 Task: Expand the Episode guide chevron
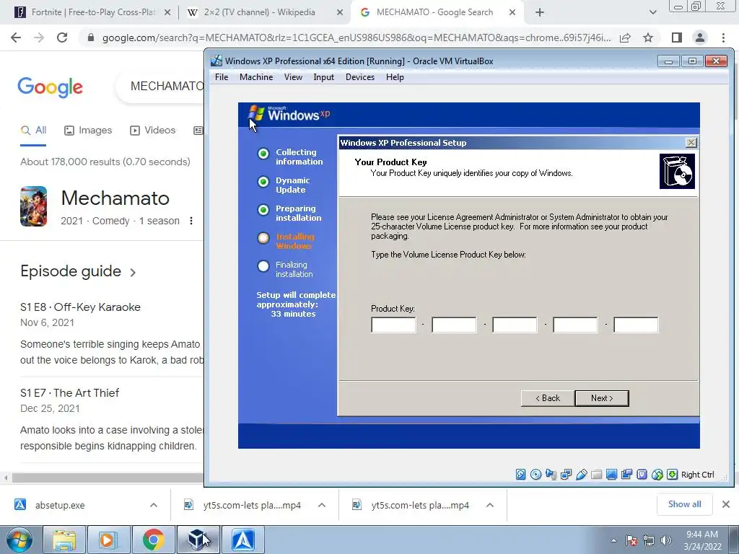tap(133, 272)
